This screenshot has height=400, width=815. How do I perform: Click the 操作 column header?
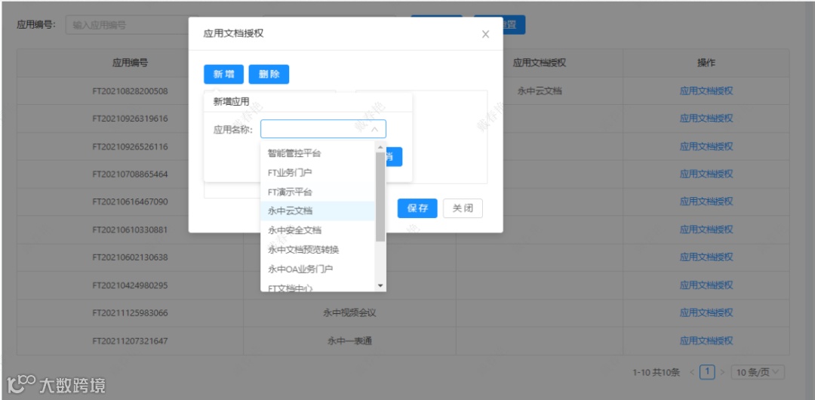(706, 63)
